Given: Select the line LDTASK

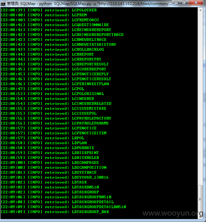Looking at the screenshot, I should point(44,182).
